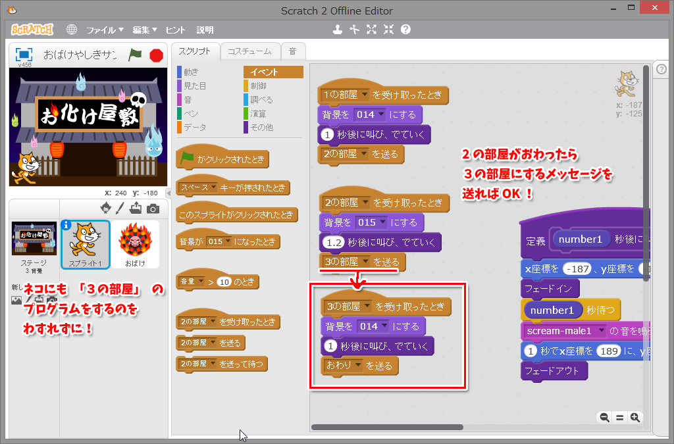Choose sprite from library icon
Viewport: 674px width, 444px height.
point(105,209)
